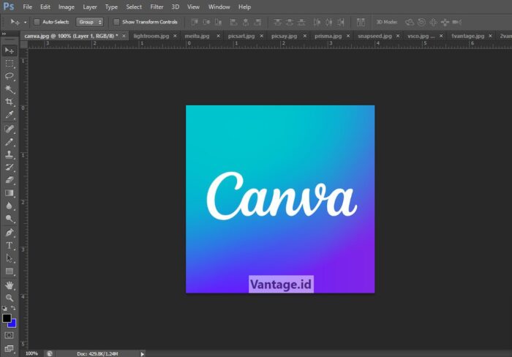Choose the Zoom tool in toolbar

tap(10, 298)
